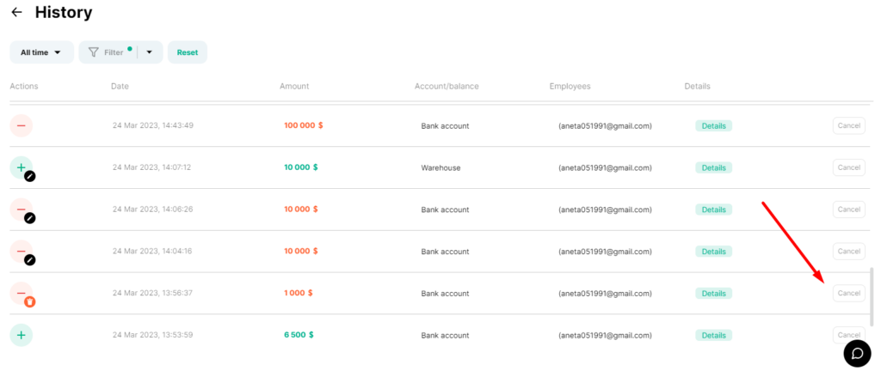This screenshot has width=881, height=377.
Task: Open Details for the Warehouse transaction
Action: click(713, 167)
